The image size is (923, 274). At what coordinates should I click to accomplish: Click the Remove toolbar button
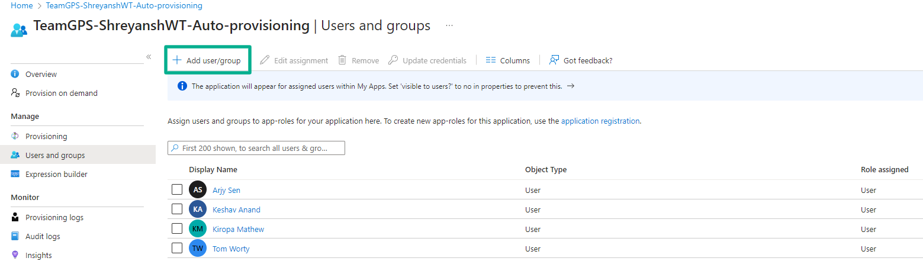point(358,60)
